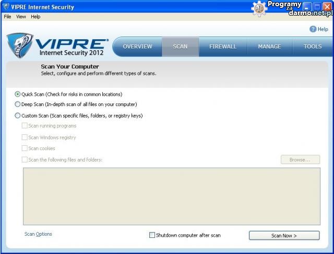The height and width of the screenshot is (254, 334).
Task: Choose the Deep Scan option
Action: click(x=18, y=105)
